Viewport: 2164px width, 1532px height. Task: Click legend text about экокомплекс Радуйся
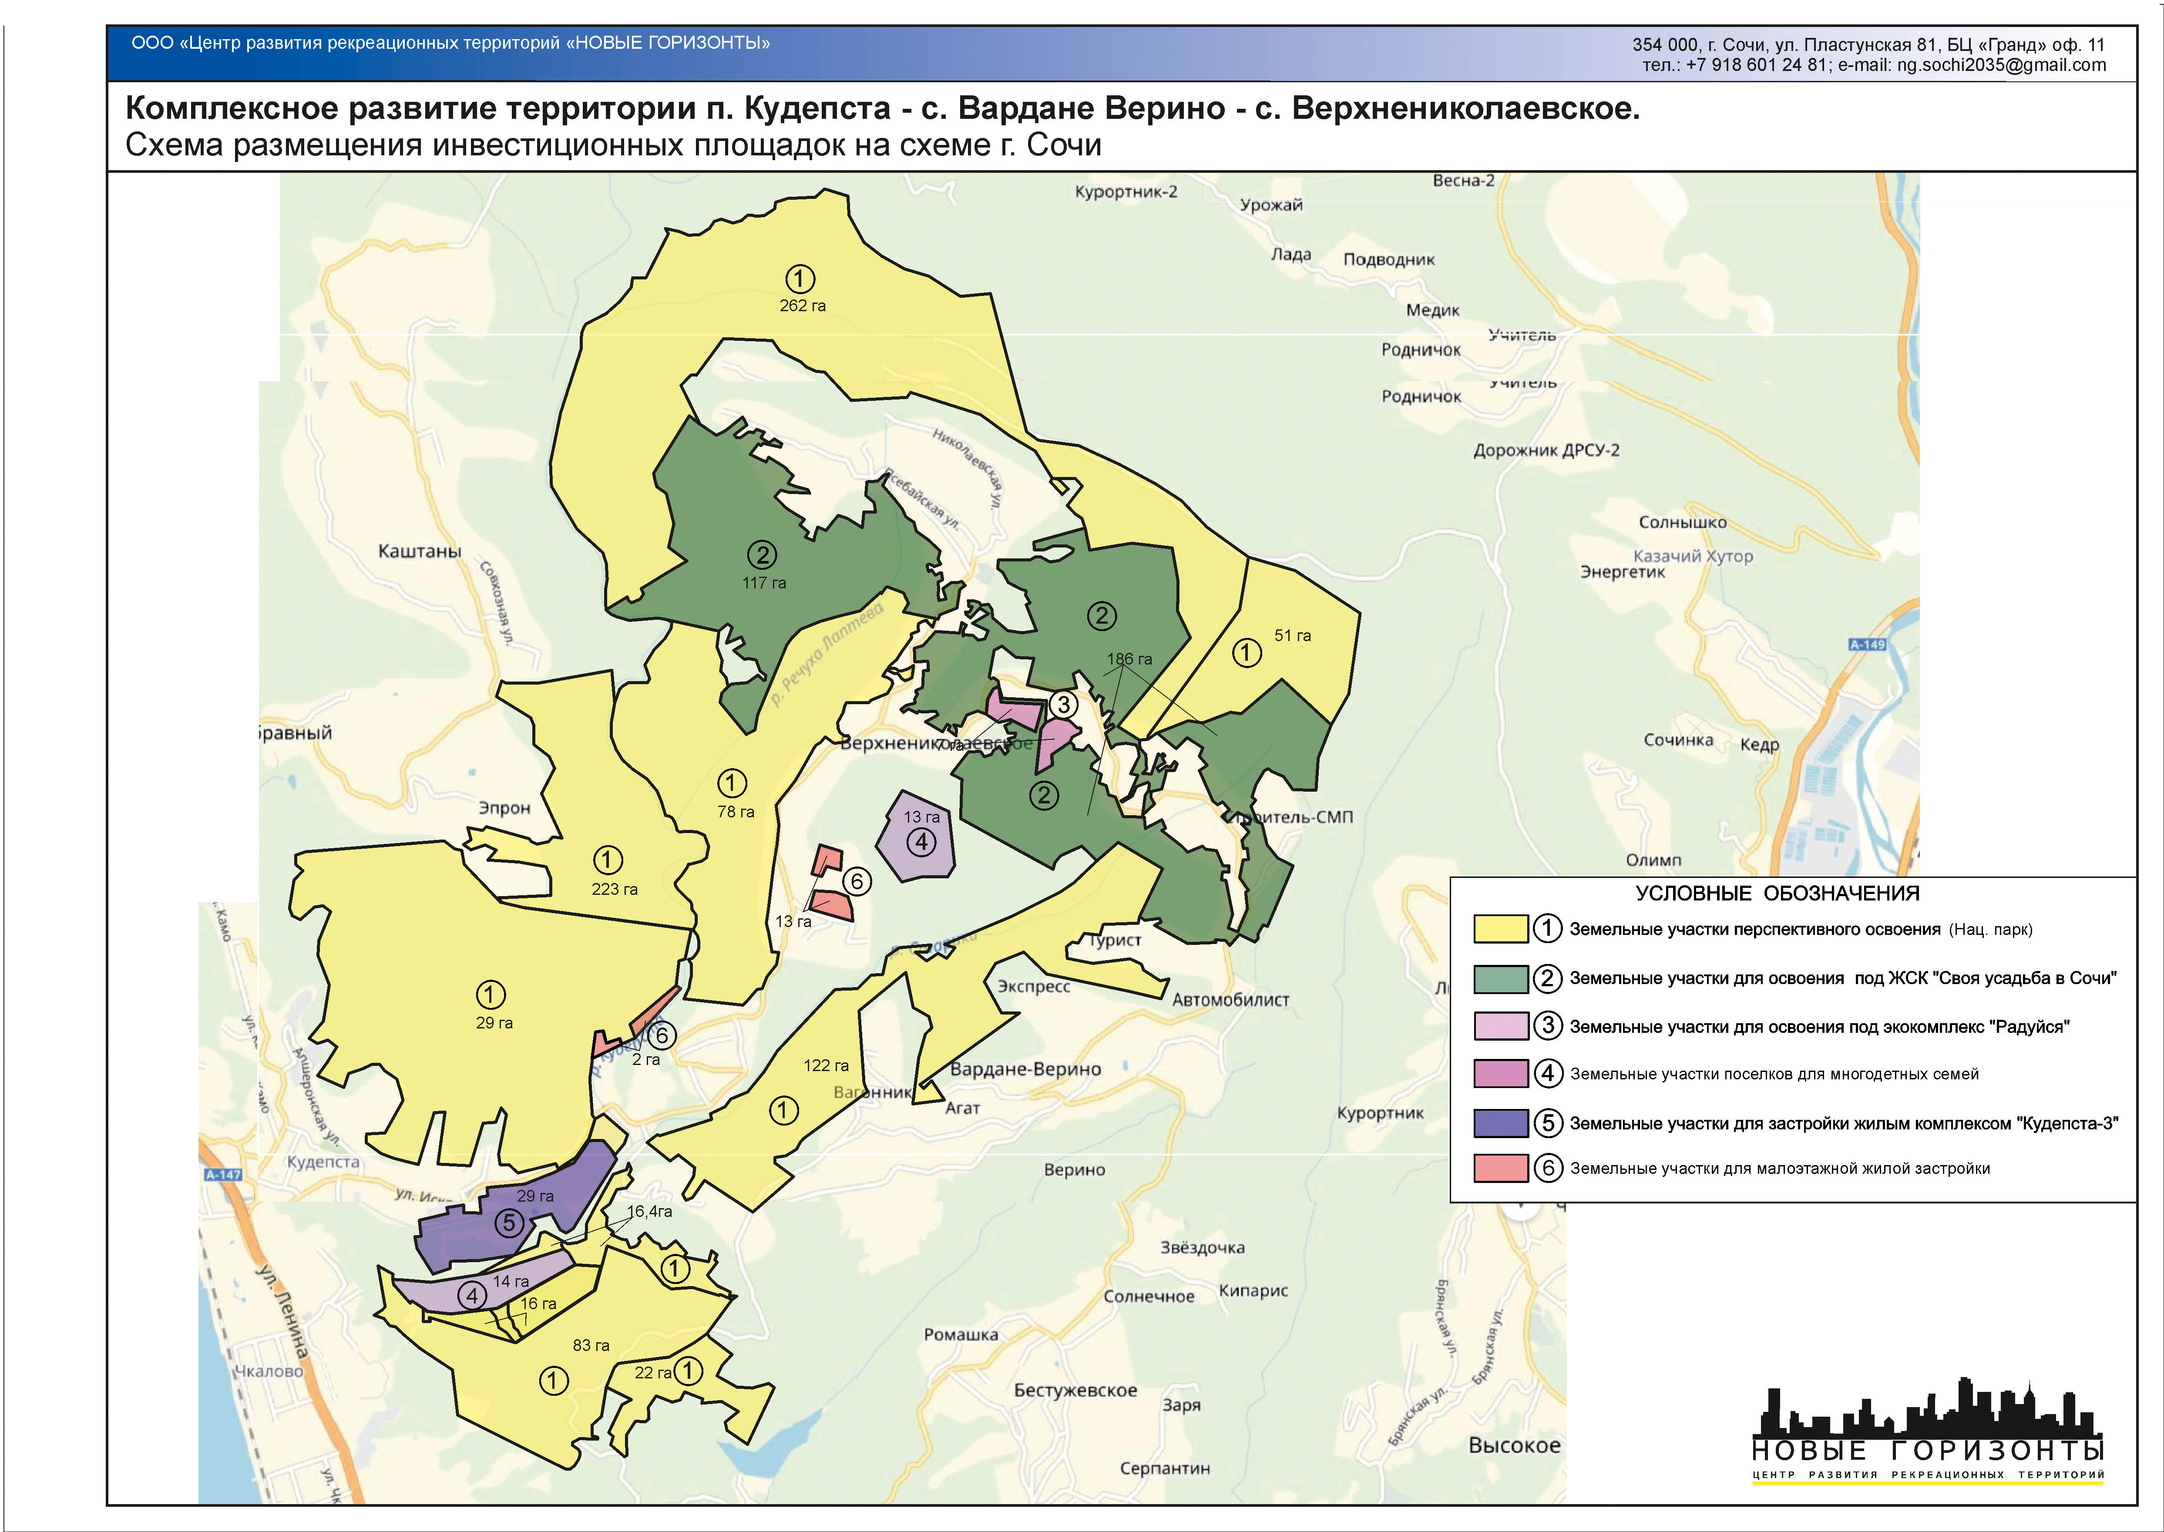pyautogui.click(x=1819, y=1026)
